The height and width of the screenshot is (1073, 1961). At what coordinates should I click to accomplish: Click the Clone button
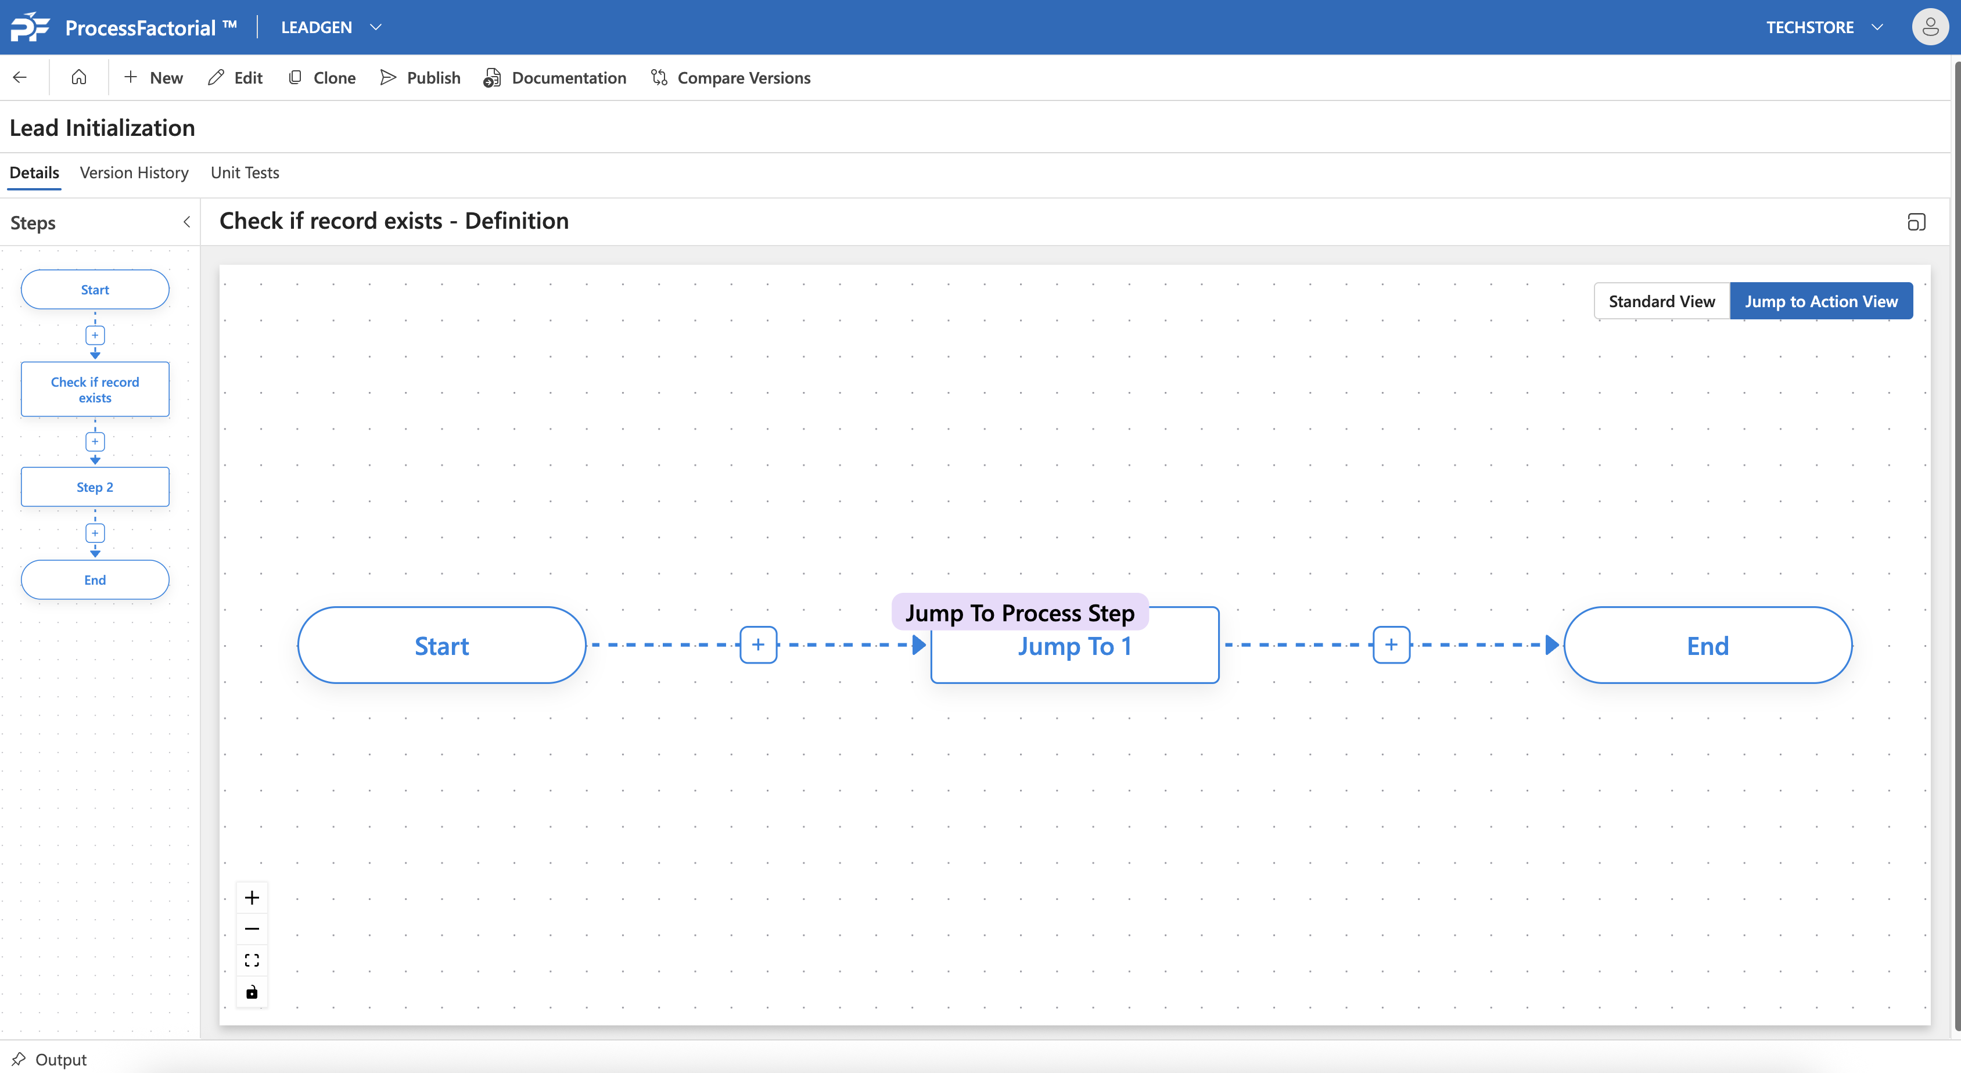pos(322,78)
